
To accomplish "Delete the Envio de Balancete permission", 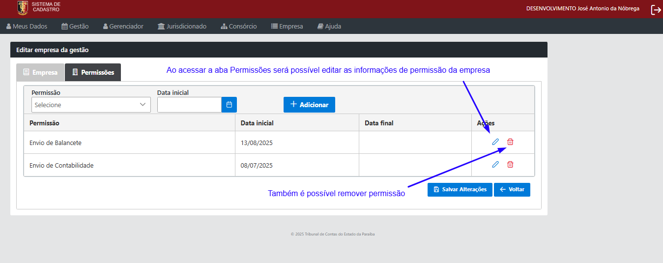I will [510, 142].
